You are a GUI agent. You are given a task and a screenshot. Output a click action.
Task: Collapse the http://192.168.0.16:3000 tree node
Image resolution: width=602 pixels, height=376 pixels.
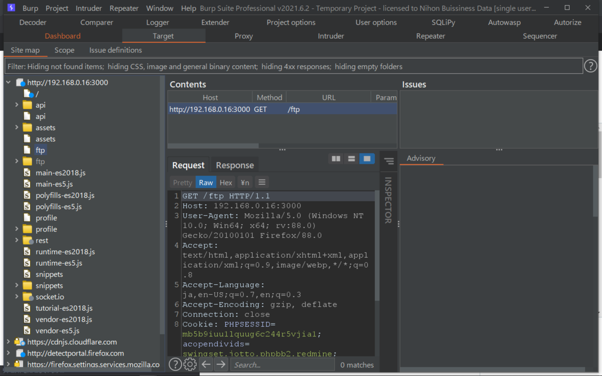[x=9, y=83]
